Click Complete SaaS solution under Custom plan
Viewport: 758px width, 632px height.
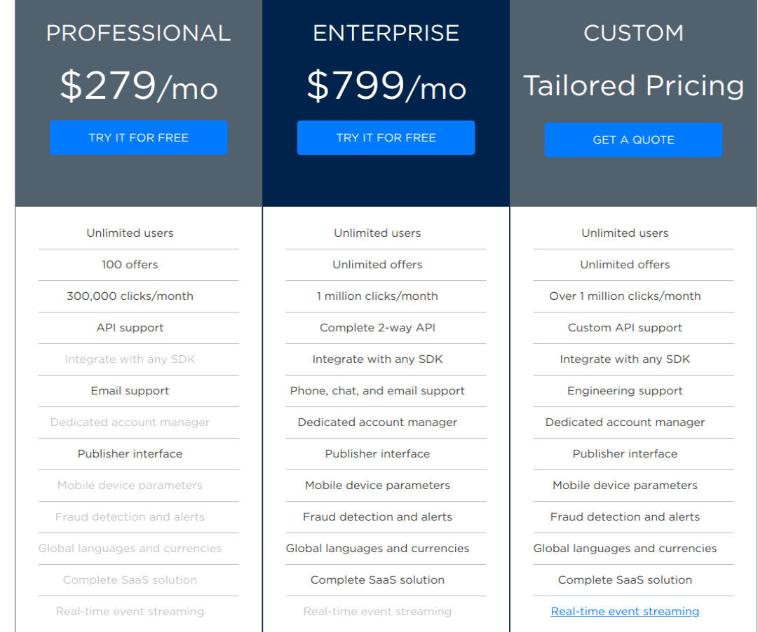[x=624, y=579]
